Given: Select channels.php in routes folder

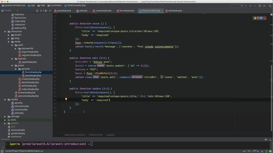Looking at the screenshot, I should coord(20,106).
